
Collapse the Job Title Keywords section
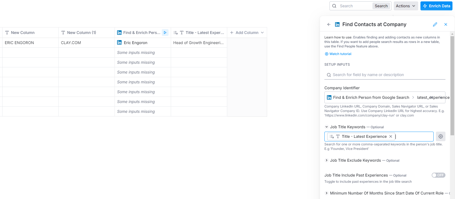tap(327, 127)
